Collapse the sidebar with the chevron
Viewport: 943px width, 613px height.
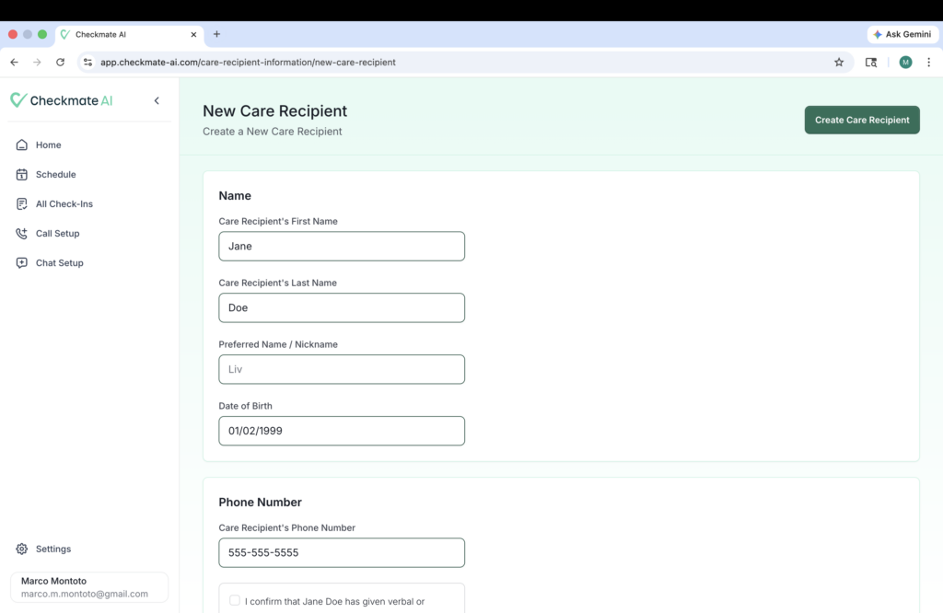(157, 100)
